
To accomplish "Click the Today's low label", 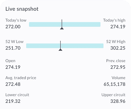I will tap(16, 20).
